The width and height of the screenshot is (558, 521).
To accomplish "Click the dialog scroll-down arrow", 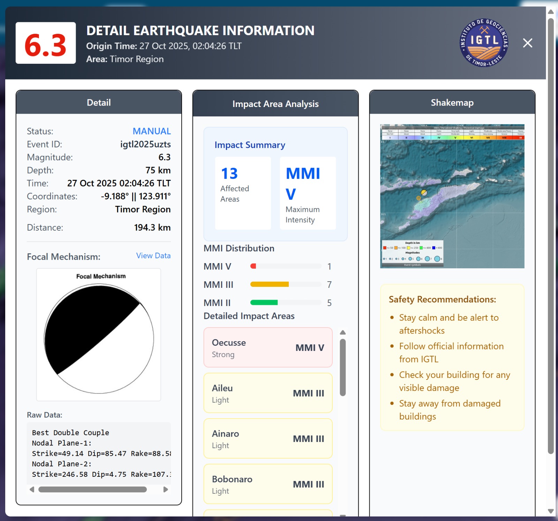I will (x=551, y=511).
